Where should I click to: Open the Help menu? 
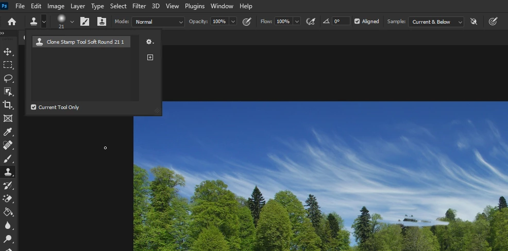click(x=246, y=6)
